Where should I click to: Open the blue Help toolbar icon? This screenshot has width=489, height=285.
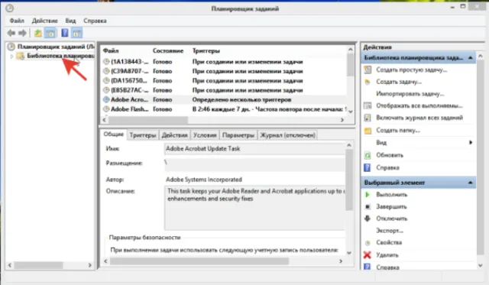tap(64, 33)
